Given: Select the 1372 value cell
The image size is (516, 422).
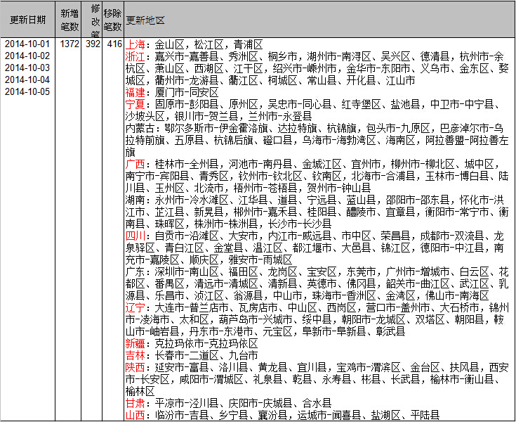Looking at the screenshot, I should (x=70, y=44).
